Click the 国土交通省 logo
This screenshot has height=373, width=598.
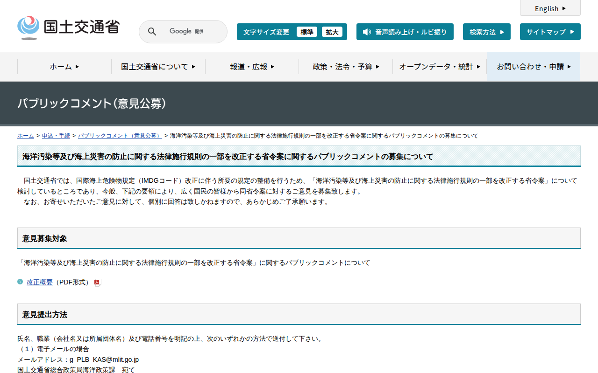(x=68, y=28)
